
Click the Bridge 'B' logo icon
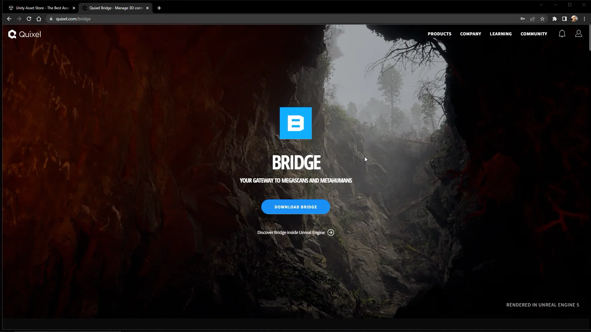(x=295, y=123)
